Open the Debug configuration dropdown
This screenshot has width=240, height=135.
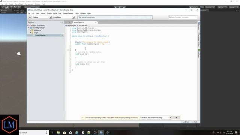pos(42,17)
